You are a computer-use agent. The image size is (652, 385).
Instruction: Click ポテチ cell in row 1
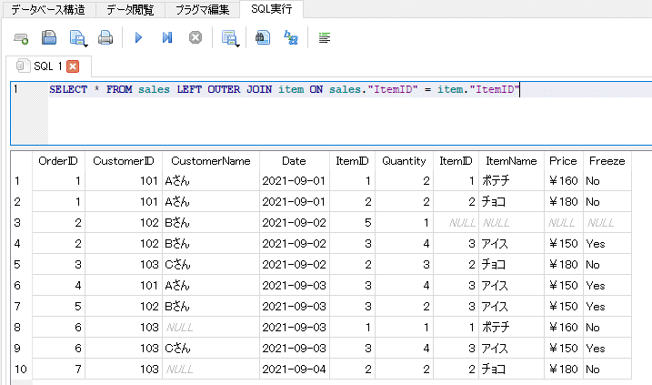pyautogui.click(x=511, y=181)
